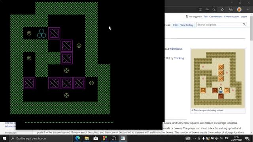Click the Create account link
This screenshot has height=142, width=253.
point(232,17)
